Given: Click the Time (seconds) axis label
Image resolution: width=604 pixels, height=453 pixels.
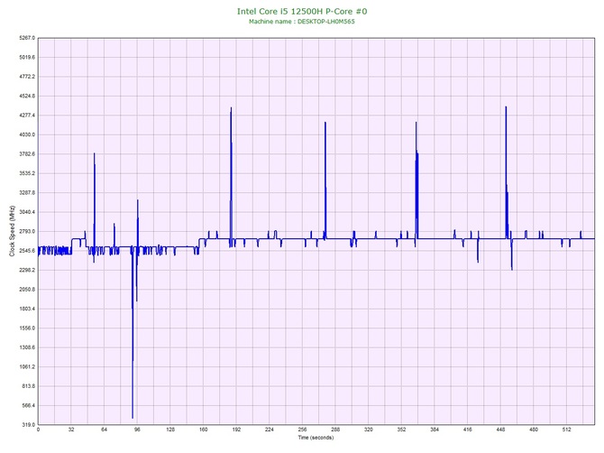Looking at the screenshot, I should pos(316,438).
